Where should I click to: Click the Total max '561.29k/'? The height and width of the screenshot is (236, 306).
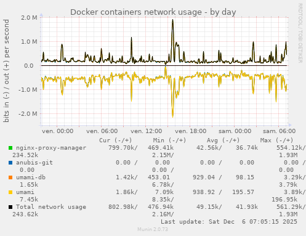tap(291, 207)
